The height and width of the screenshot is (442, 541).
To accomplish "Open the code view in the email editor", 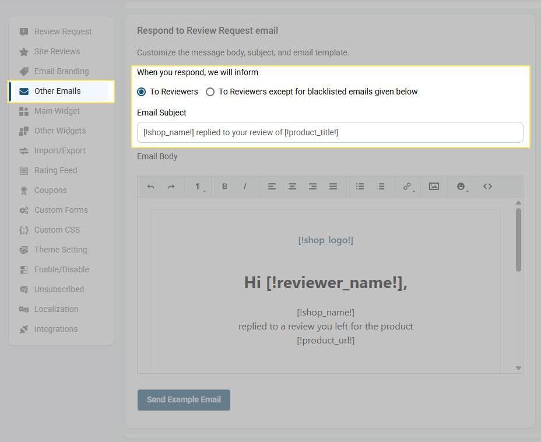I will pos(487,186).
